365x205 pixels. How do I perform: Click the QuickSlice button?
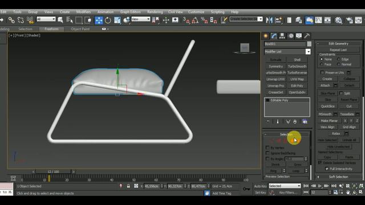coord(328,106)
